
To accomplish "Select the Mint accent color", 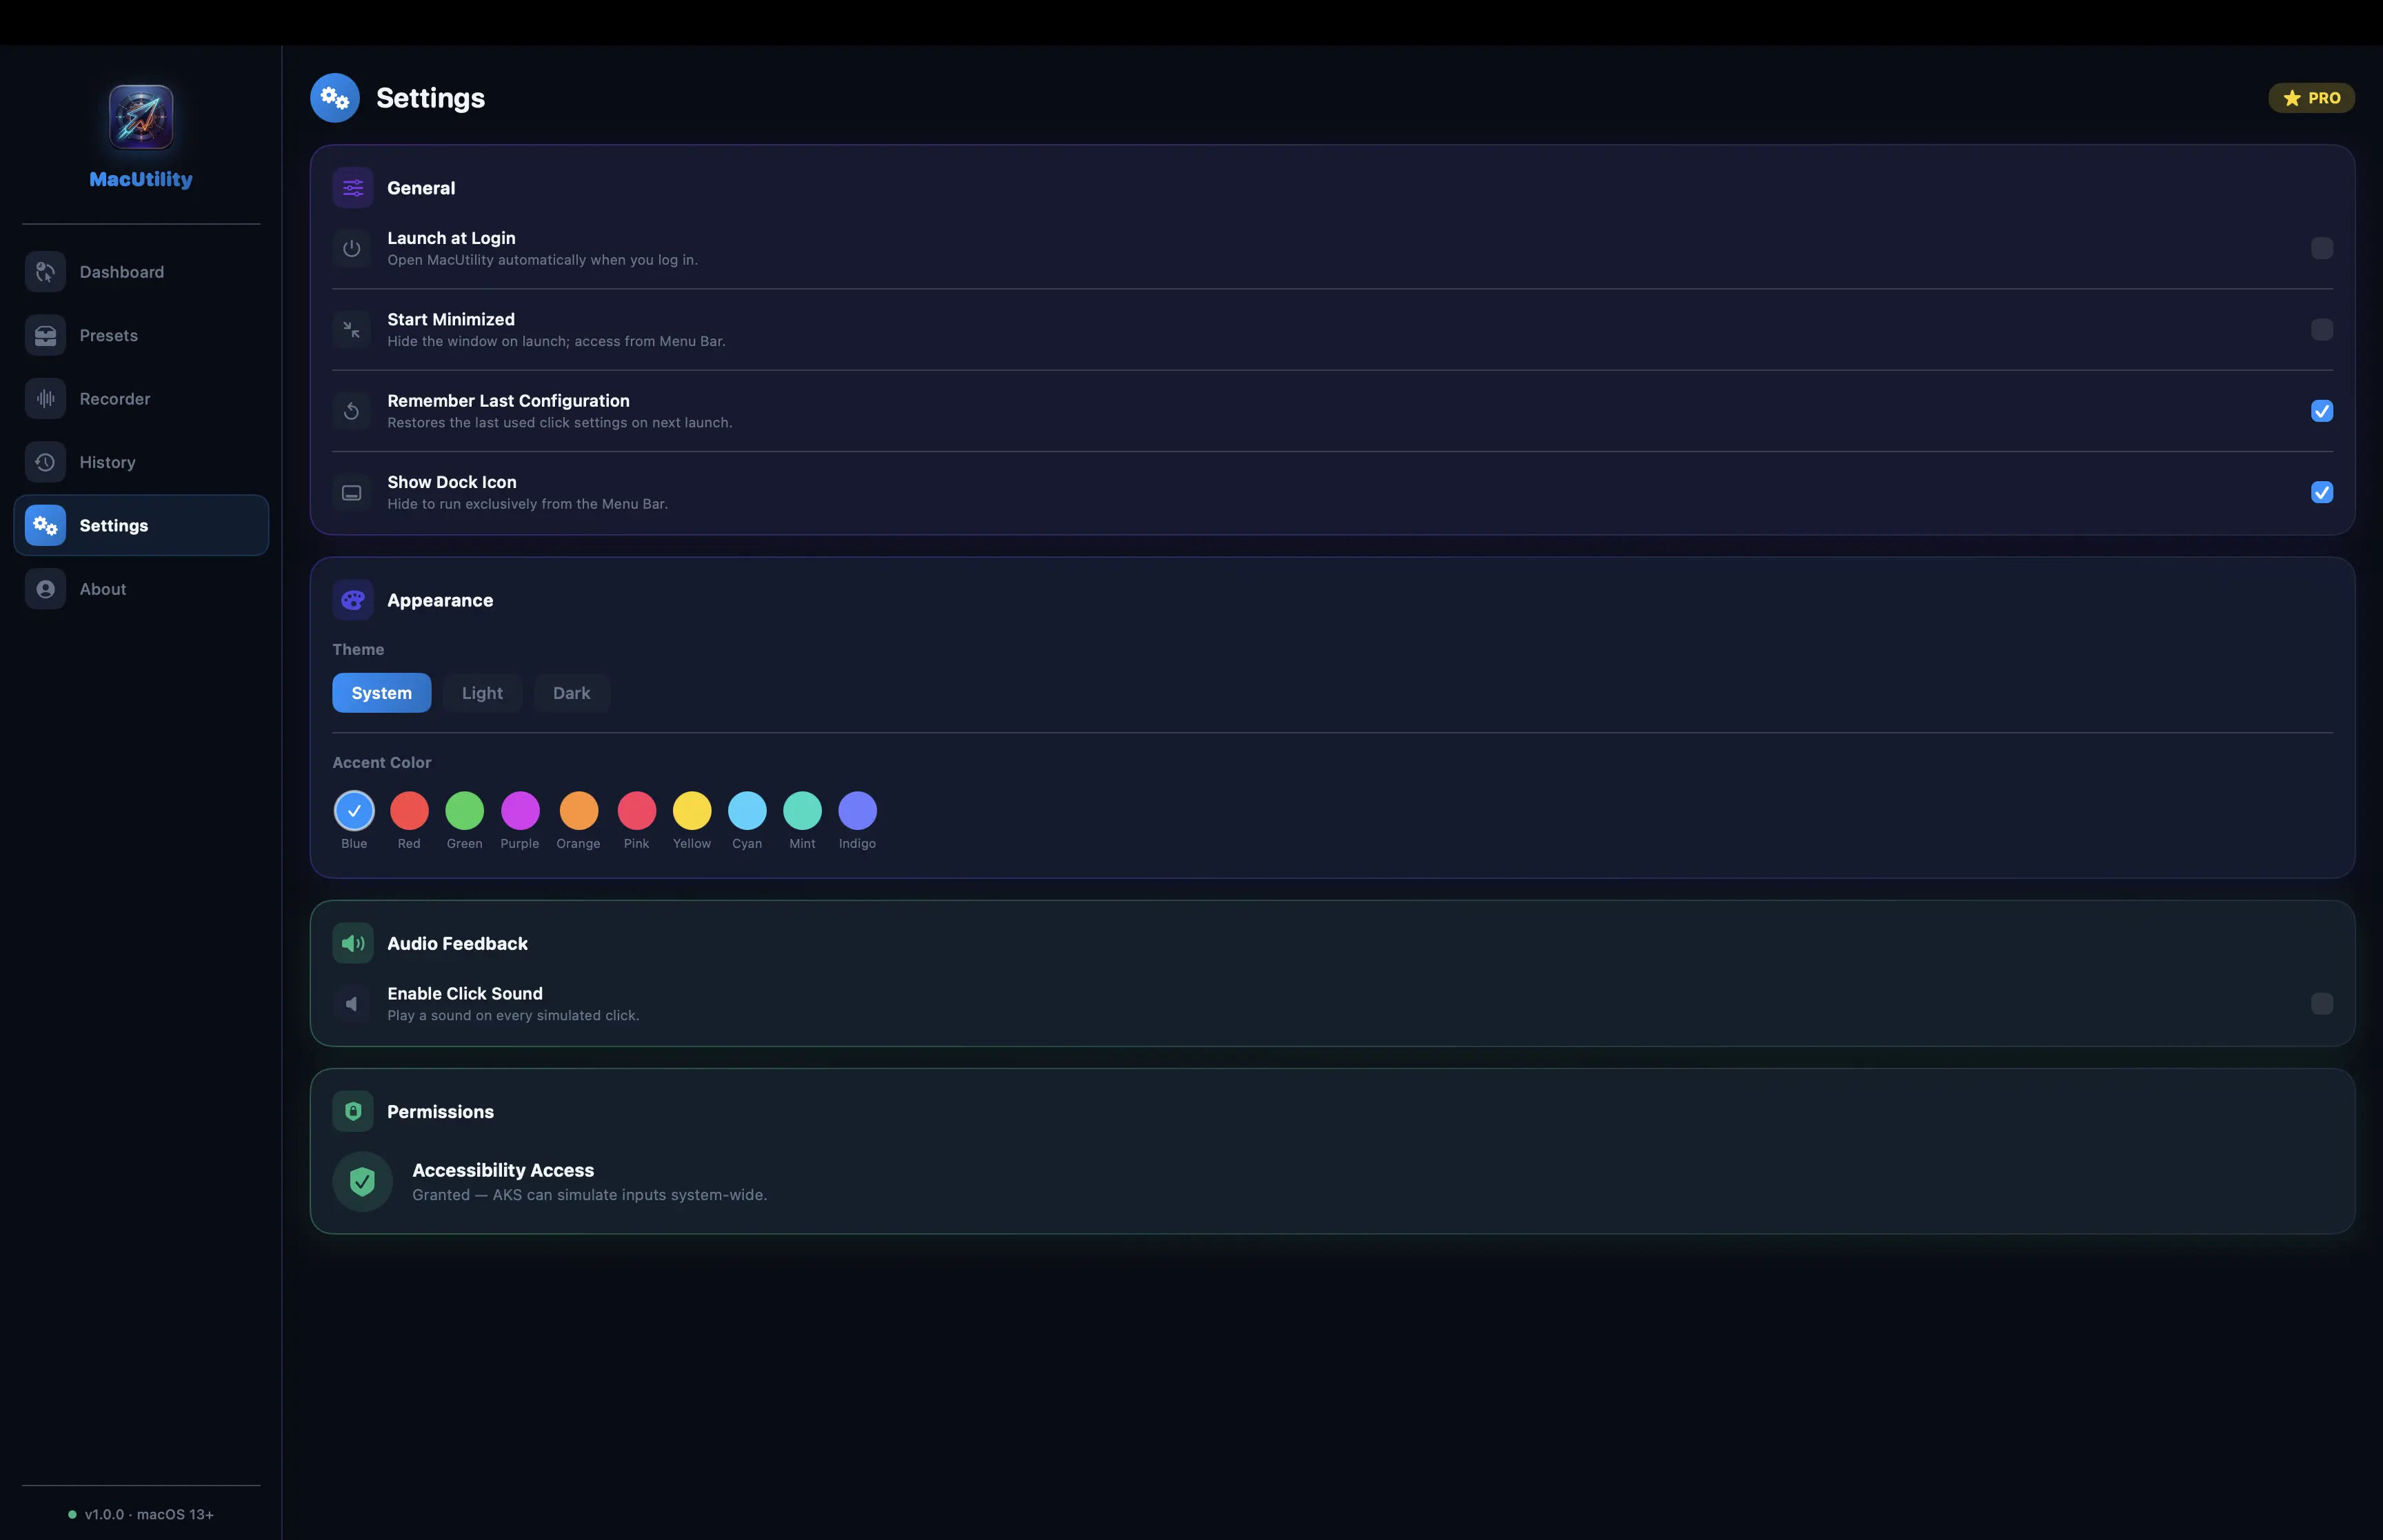I will 802,811.
